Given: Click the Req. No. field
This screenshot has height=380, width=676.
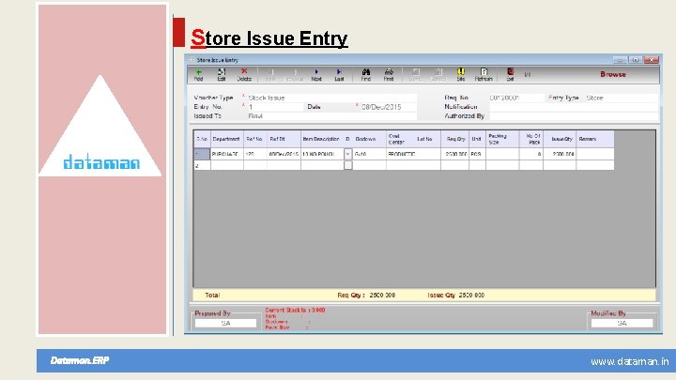Looking at the screenshot, I should 516,98.
